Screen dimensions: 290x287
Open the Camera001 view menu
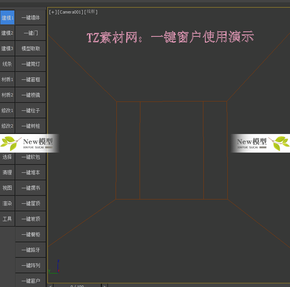[70, 12]
